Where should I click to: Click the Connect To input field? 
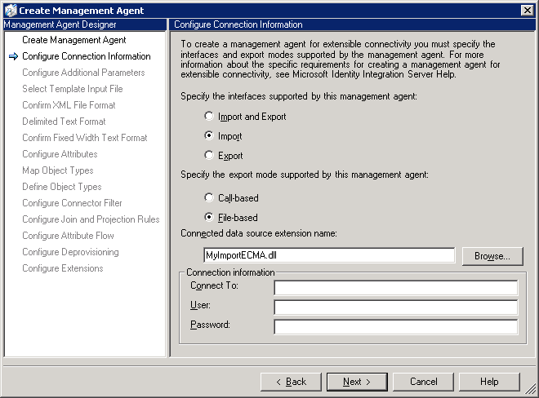[395, 287]
